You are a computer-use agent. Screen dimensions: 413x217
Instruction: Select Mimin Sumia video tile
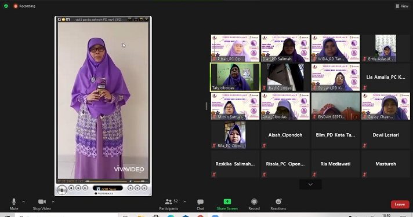[x=235, y=106]
